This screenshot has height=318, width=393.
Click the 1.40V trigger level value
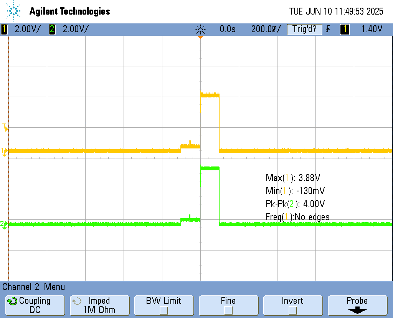(x=372, y=29)
